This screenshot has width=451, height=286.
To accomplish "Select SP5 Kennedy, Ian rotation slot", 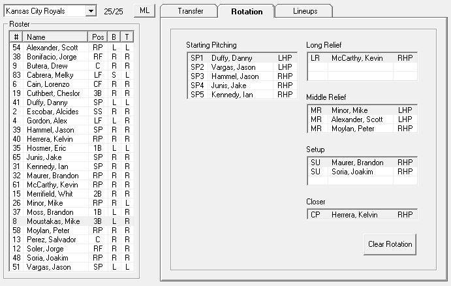I will (x=242, y=95).
